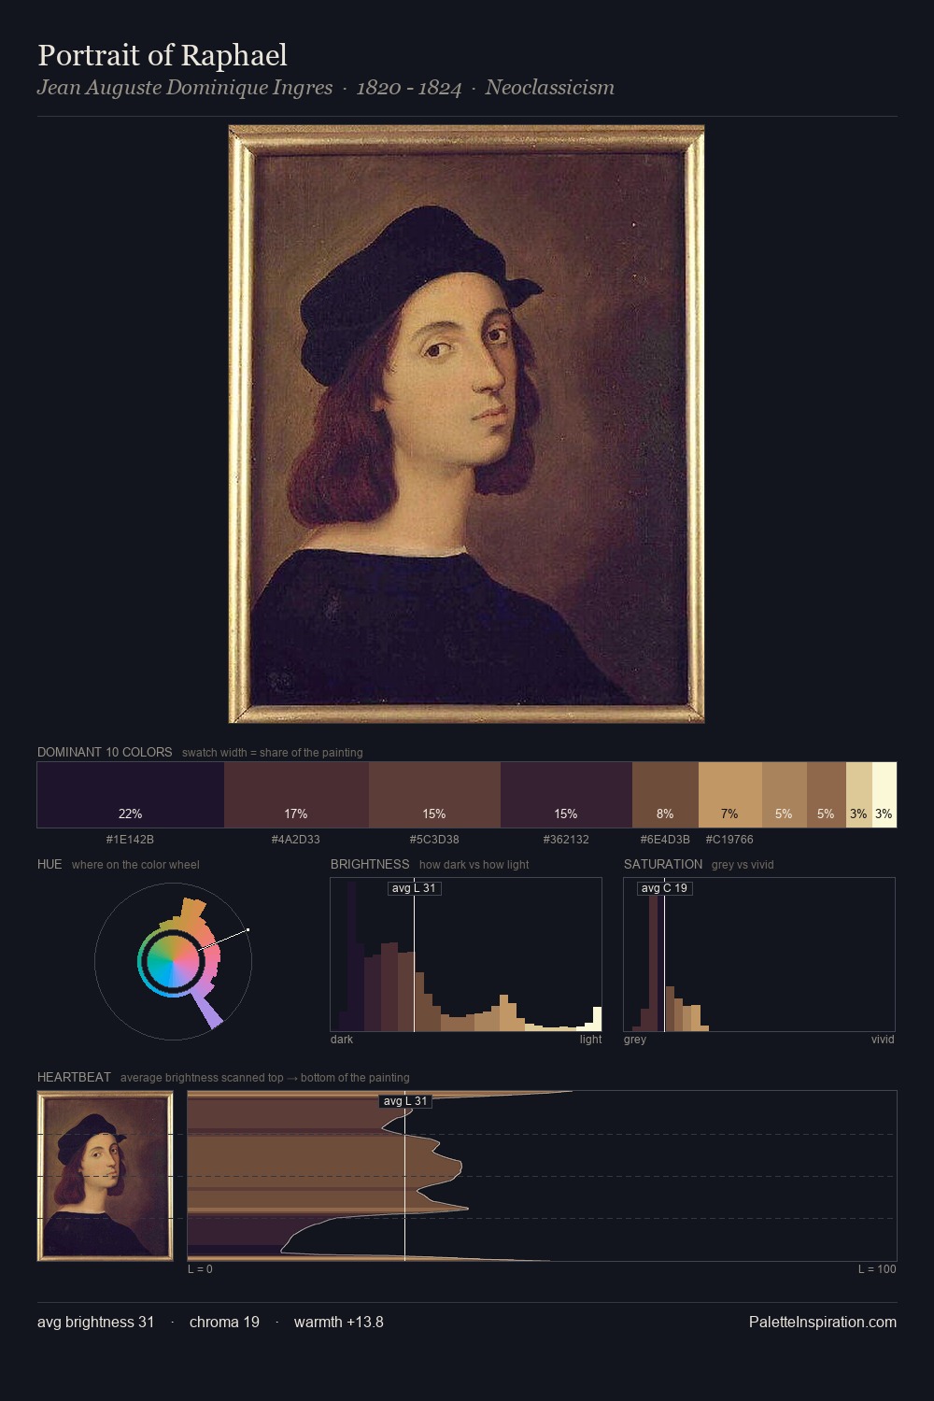
Task: Click the heartbeat brightness profile chart
Action: point(542,1176)
